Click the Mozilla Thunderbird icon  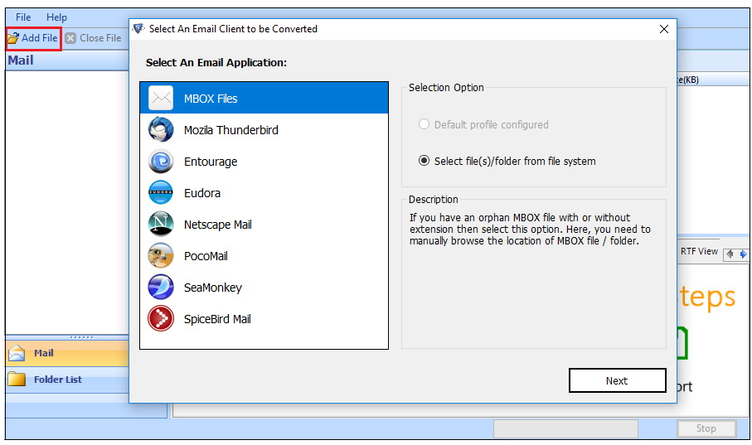point(161,129)
